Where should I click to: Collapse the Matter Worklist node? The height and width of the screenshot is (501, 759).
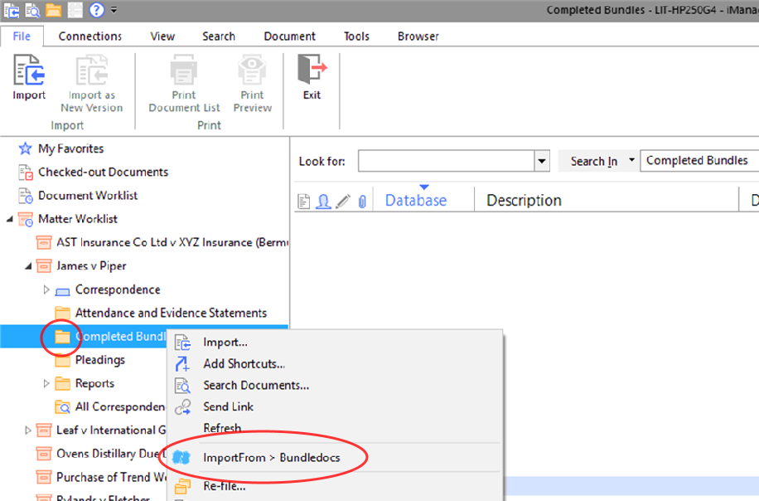click(10, 220)
